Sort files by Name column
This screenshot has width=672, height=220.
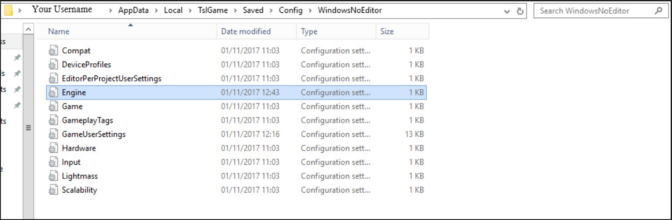pyautogui.click(x=59, y=31)
